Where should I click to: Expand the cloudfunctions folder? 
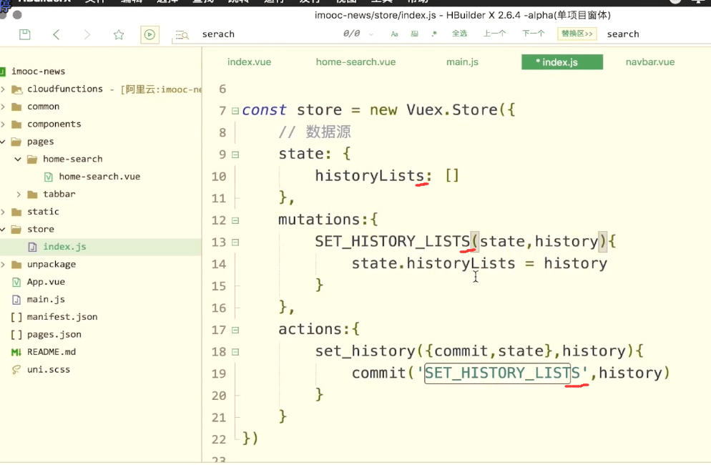tap(3, 89)
